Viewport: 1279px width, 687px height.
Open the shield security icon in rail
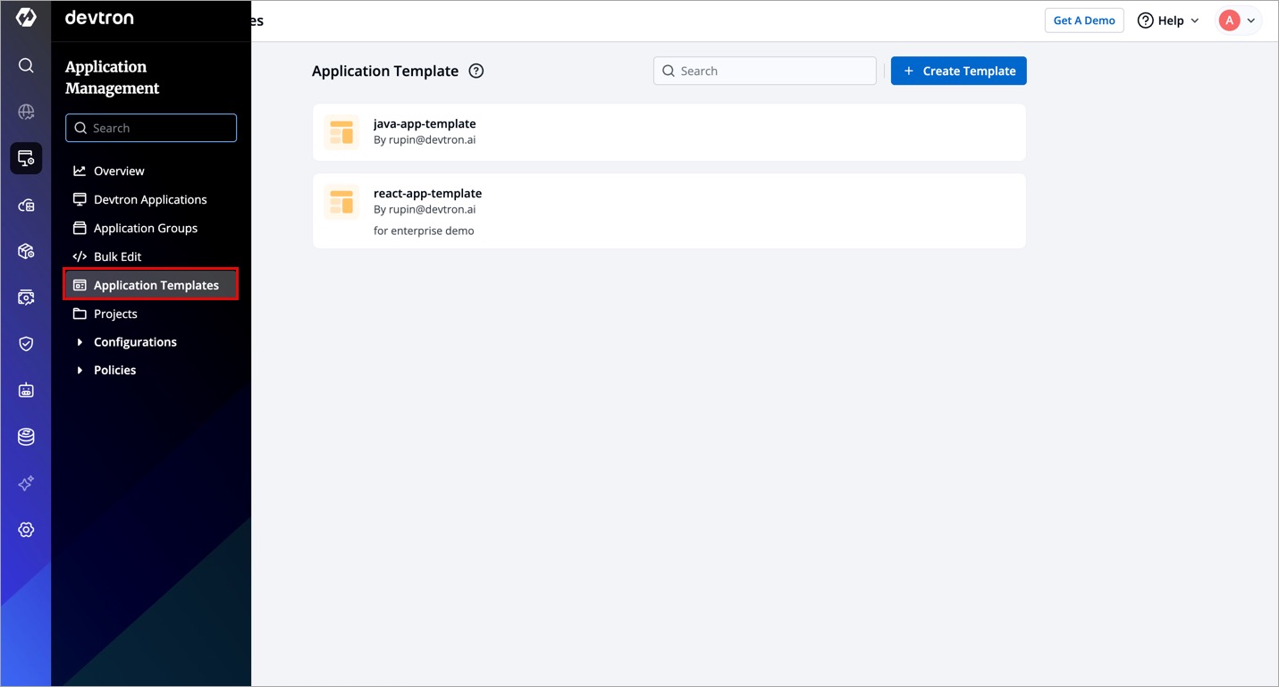tap(26, 344)
